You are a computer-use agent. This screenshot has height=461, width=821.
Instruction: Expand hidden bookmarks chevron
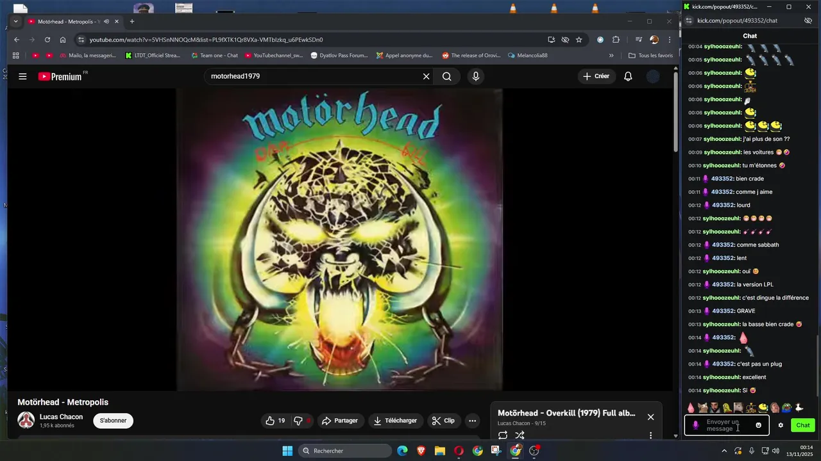(x=611, y=56)
